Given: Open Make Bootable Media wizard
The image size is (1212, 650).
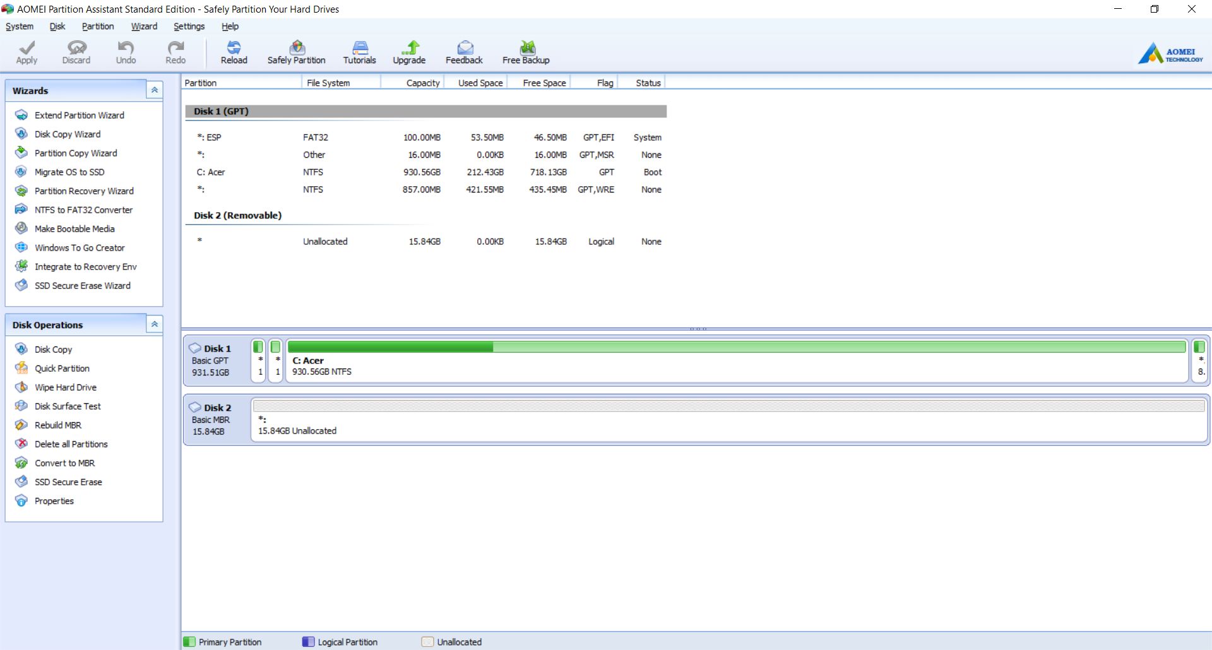Looking at the screenshot, I should coord(74,229).
